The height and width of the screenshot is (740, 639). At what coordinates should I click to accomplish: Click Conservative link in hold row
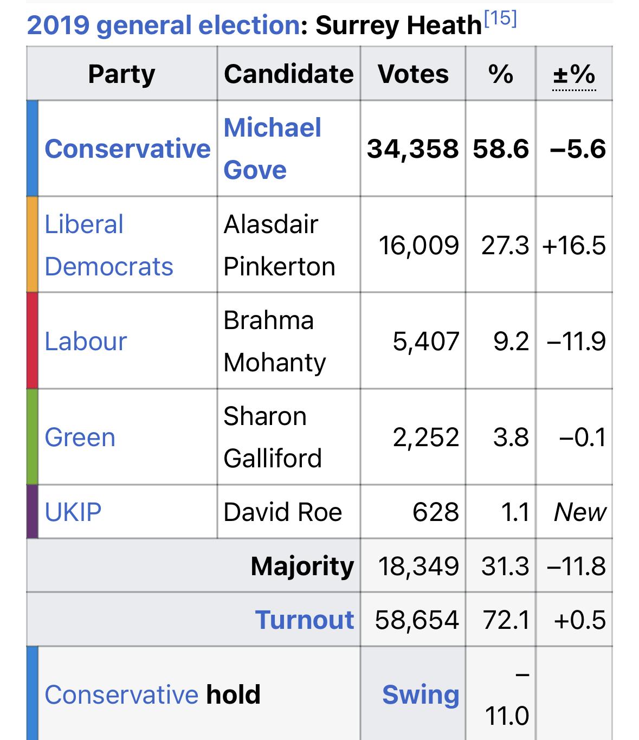click(121, 694)
